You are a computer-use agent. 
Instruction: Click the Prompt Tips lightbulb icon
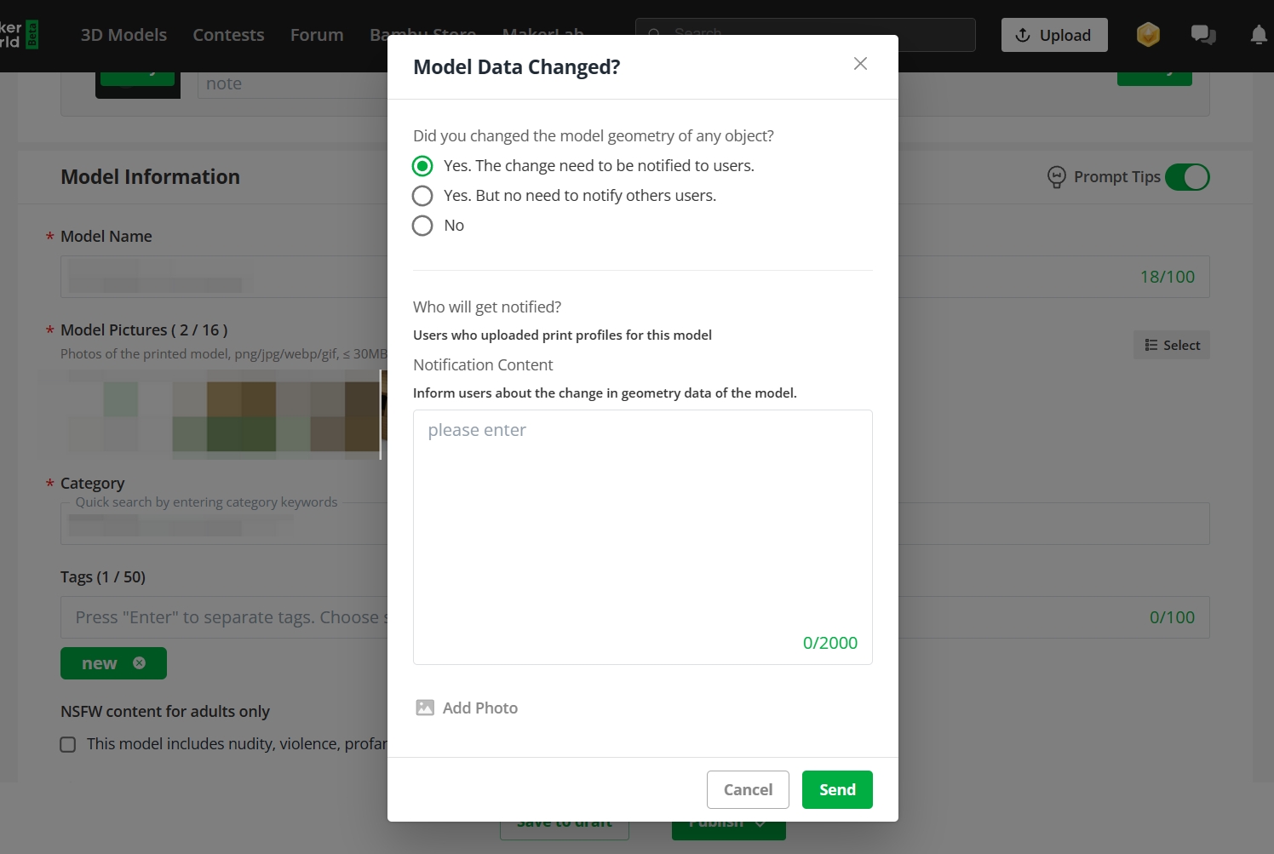pos(1057,176)
